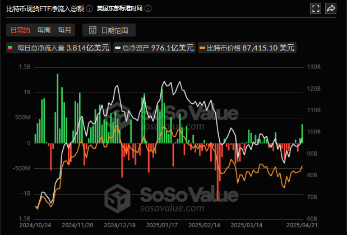Click info icon next to 美国东部标准时间
This screenshot has width=347, height=235.
pyautogui.click(x=147, y=9)
